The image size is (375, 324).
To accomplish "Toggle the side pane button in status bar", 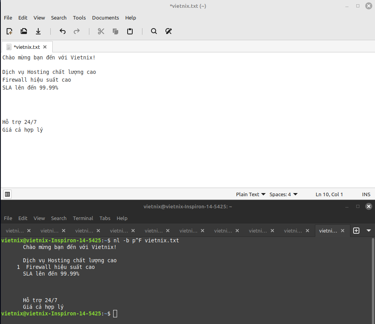I will coord(7,194).
